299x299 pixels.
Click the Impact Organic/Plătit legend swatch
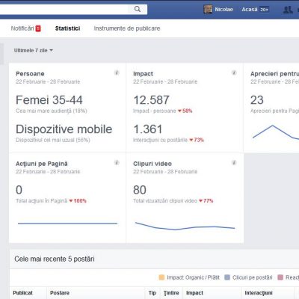[161, 277]
